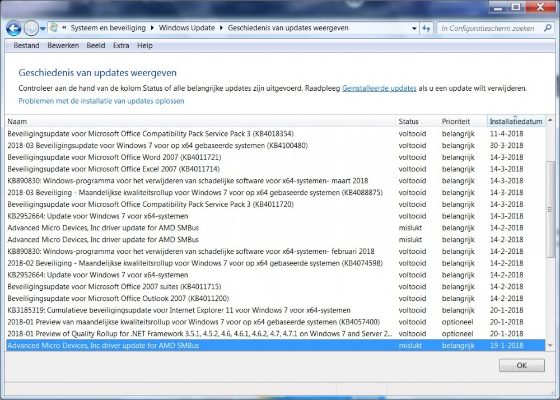Click the scrollbar down arrow

point(550,346)
